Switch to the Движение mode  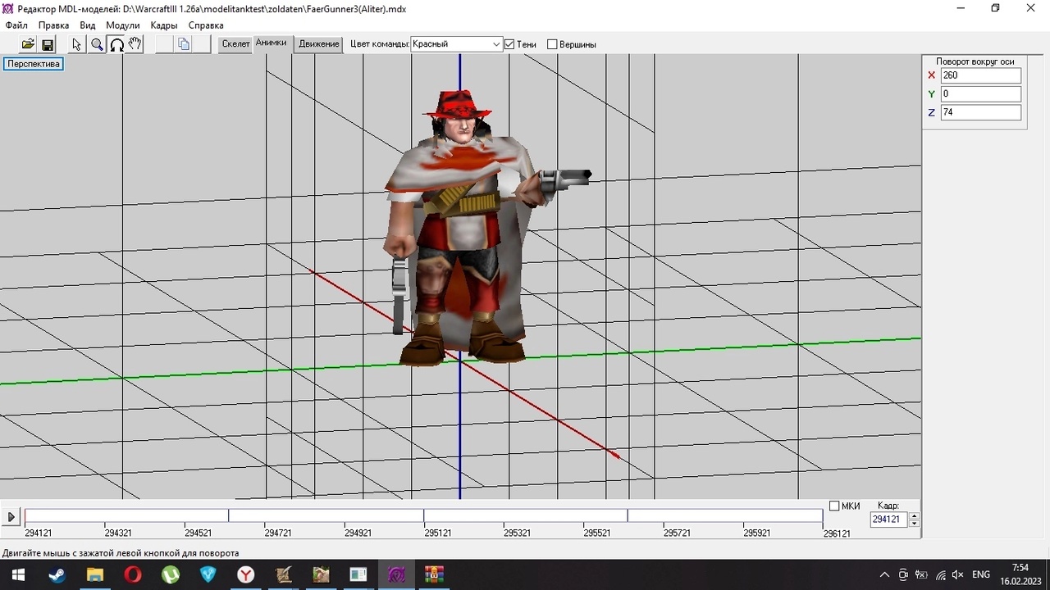coord(319,44)
